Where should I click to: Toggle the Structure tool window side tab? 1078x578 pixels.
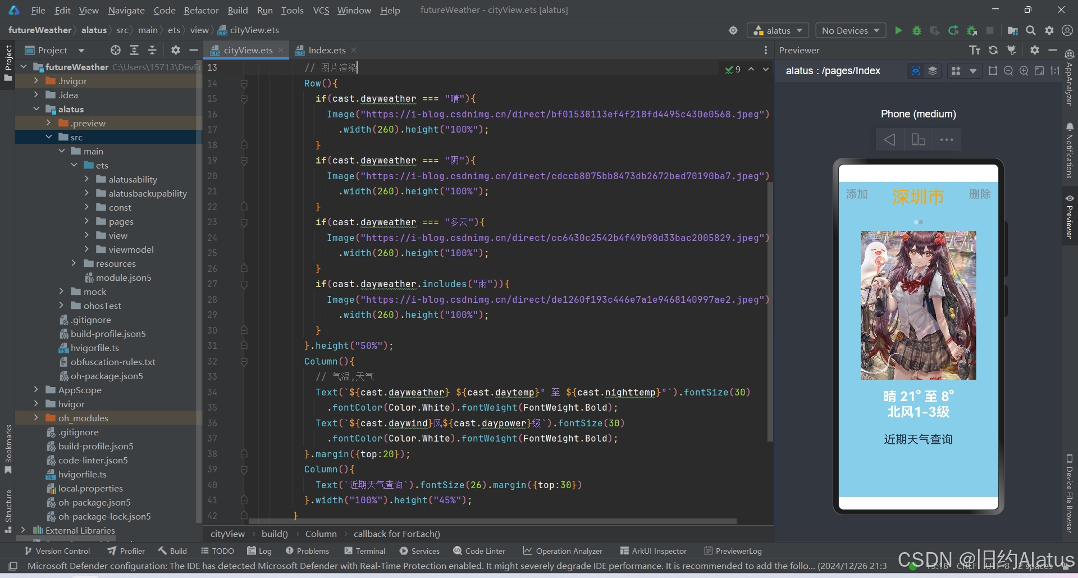tap(8, 511)
